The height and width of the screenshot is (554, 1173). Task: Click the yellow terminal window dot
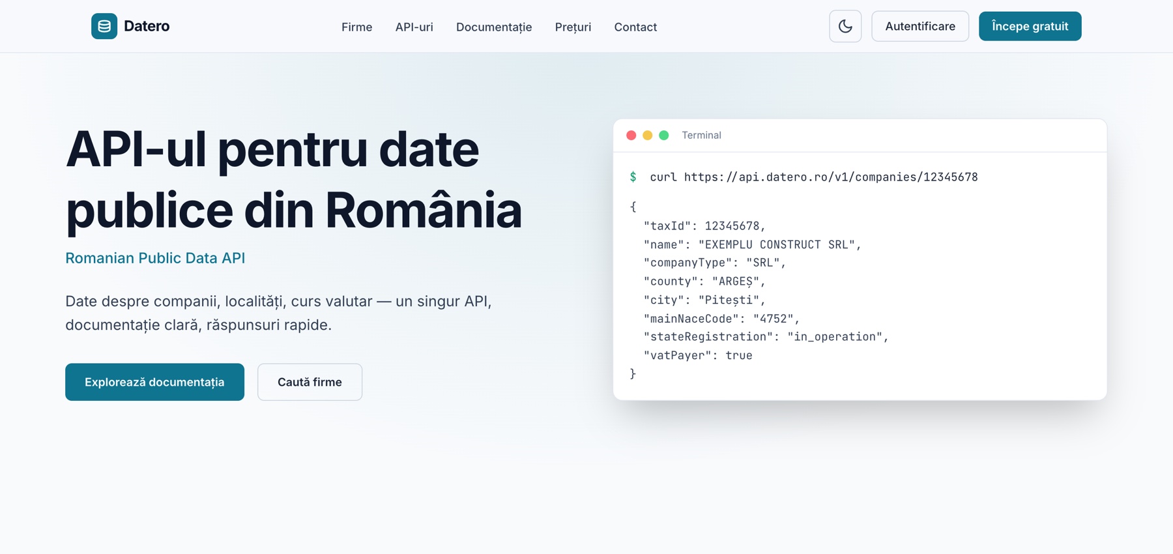(647, 135)
